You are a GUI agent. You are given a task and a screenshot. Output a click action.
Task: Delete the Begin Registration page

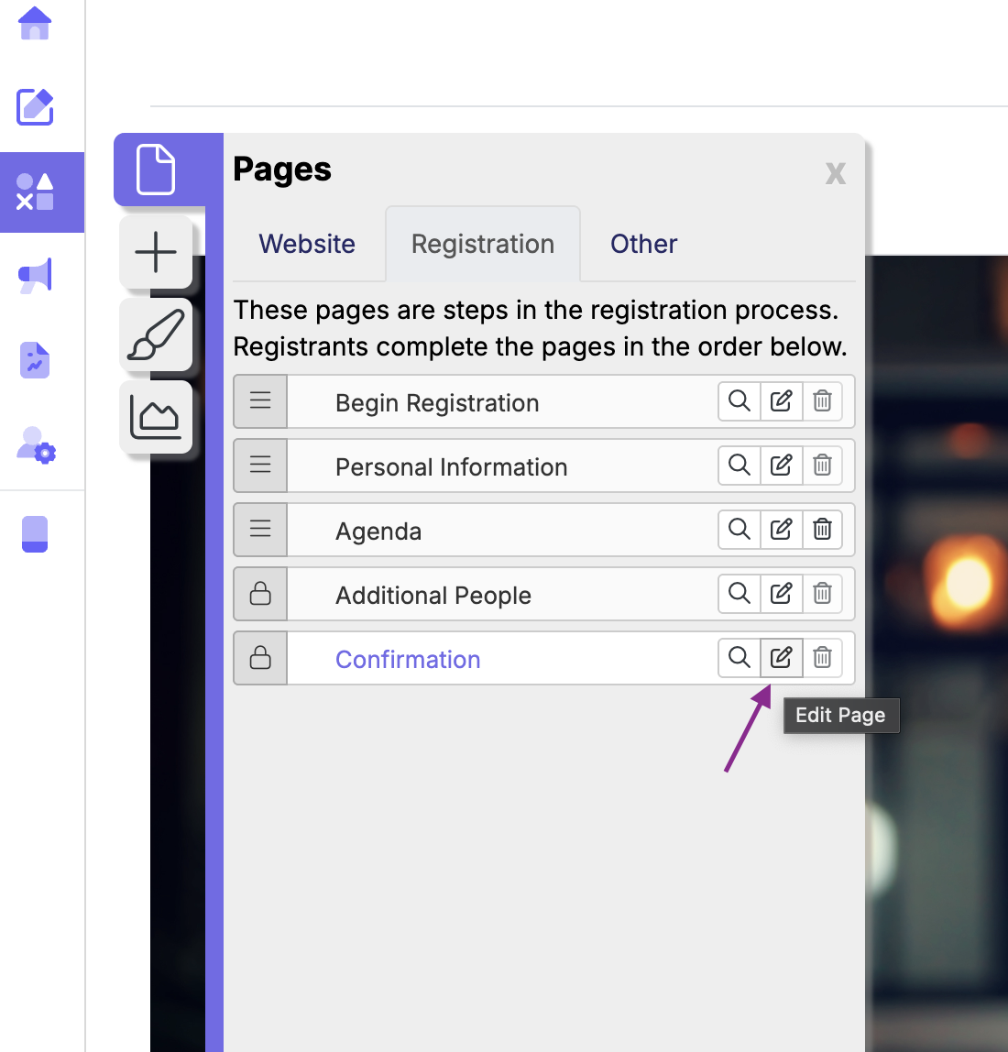coord(822,401)
